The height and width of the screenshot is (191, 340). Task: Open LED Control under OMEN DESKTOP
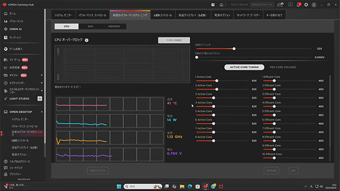point(20,141)
